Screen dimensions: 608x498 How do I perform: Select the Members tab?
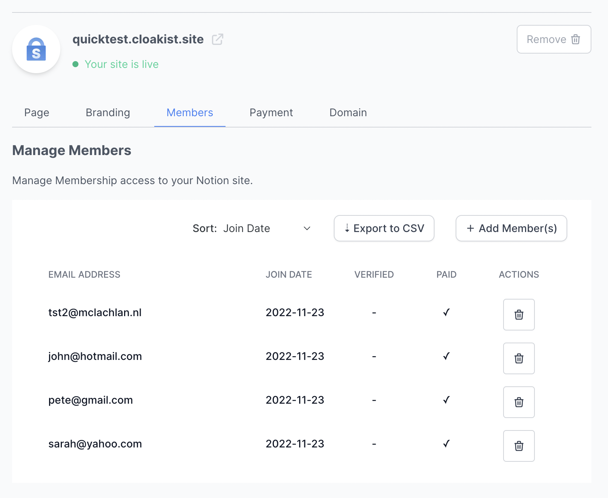pyautogui.click(x=190, y=112)
